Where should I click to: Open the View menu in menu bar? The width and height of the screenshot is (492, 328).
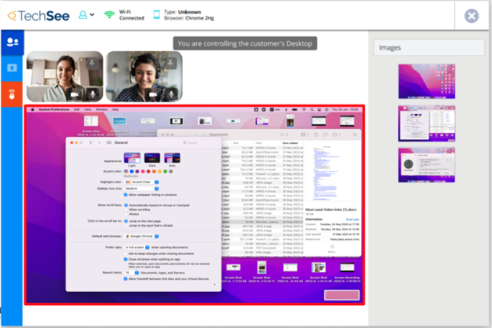point(88,109)
